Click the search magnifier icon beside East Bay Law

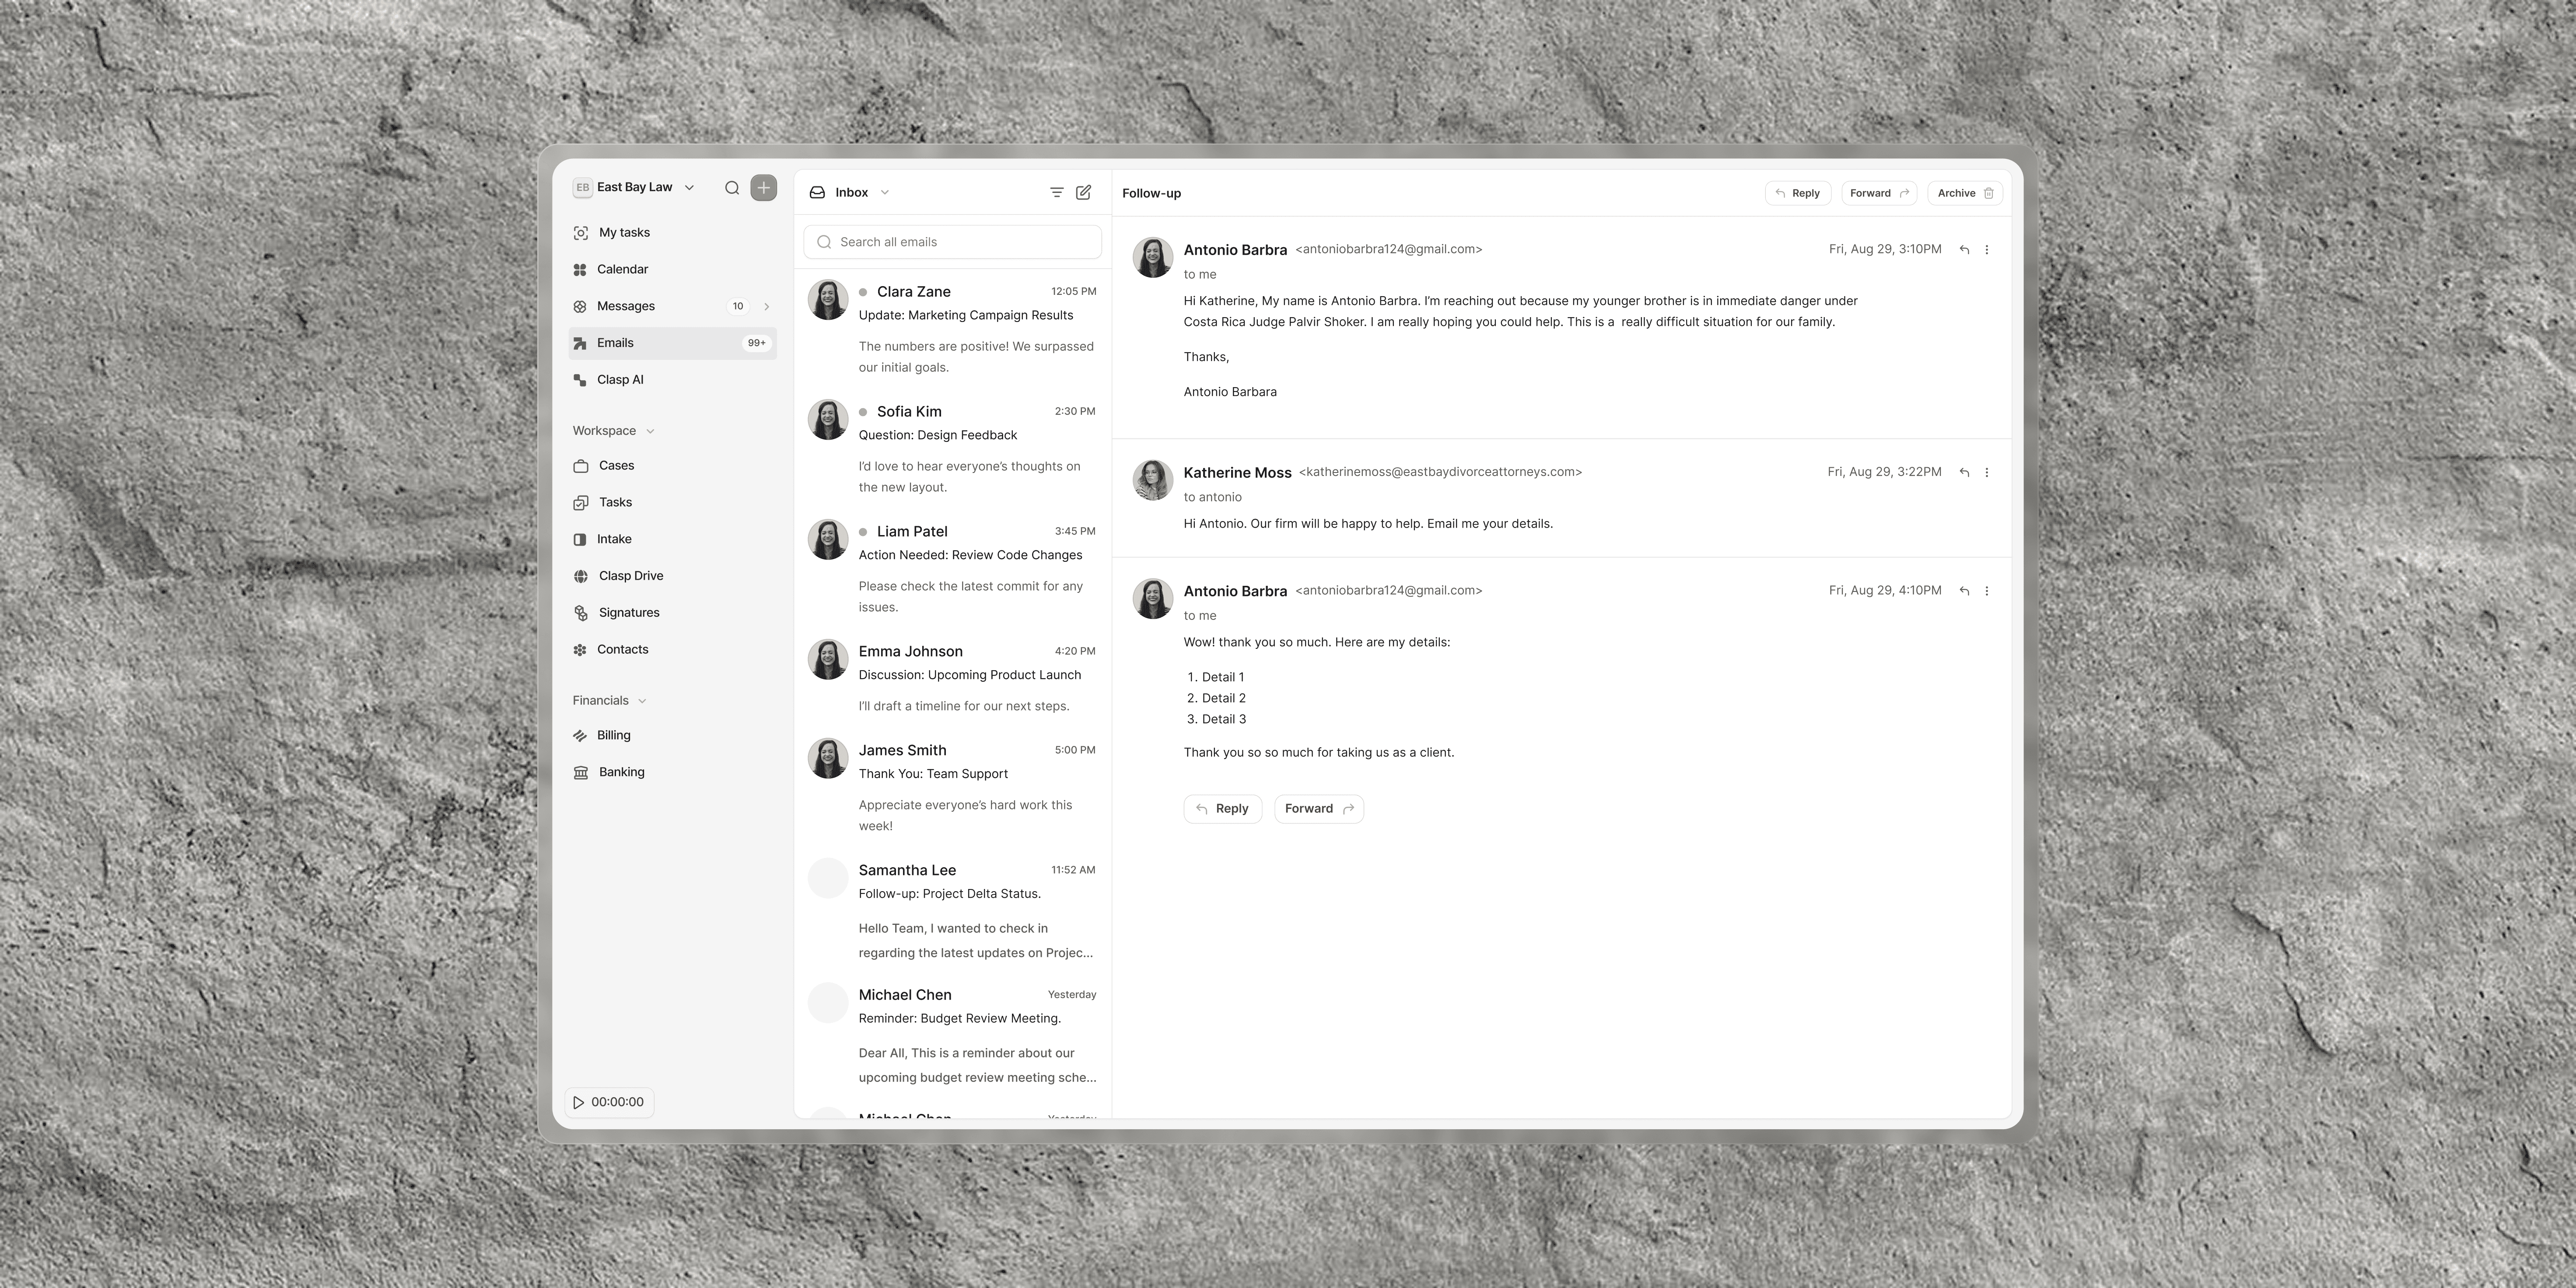[x=732, y=188]
